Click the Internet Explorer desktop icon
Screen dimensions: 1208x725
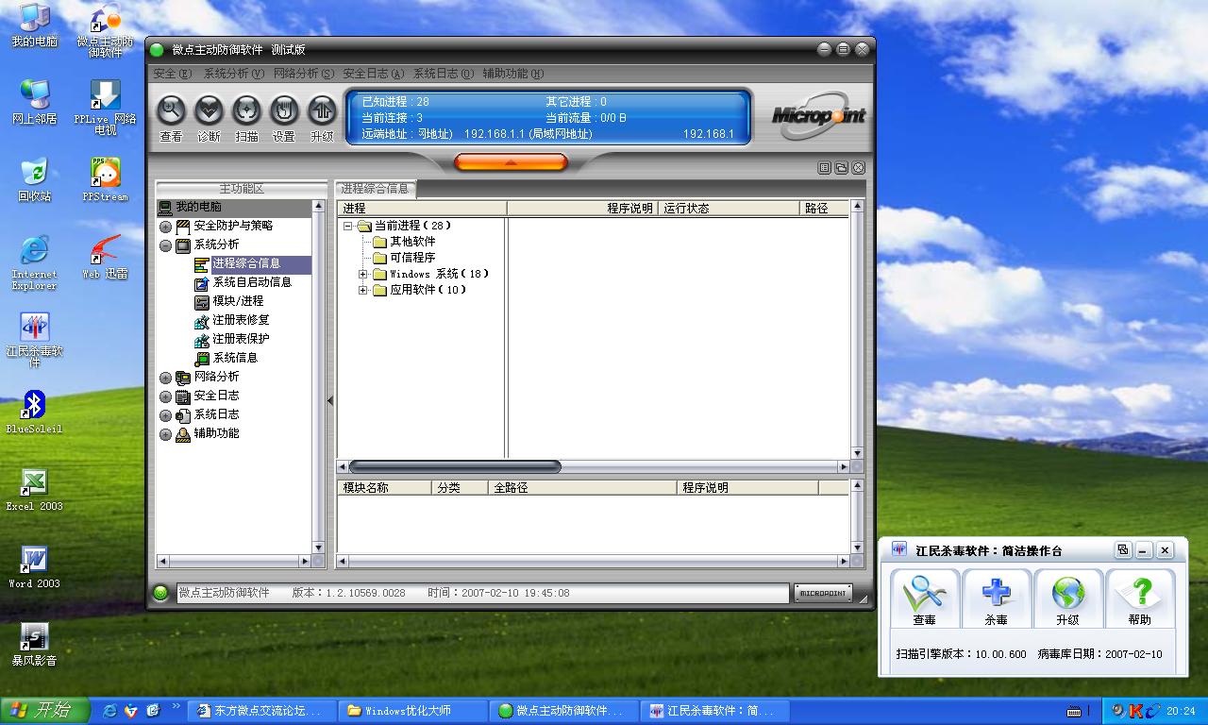34,262
